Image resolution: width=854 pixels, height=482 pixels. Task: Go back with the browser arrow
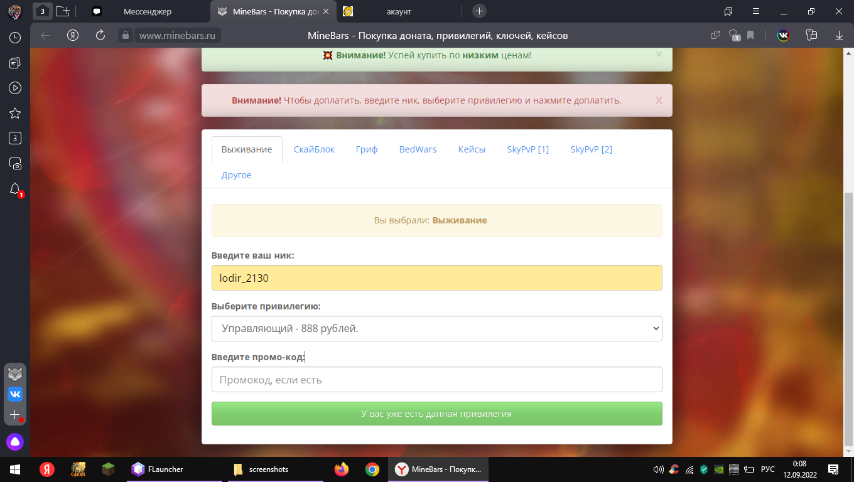coord(45,35)
